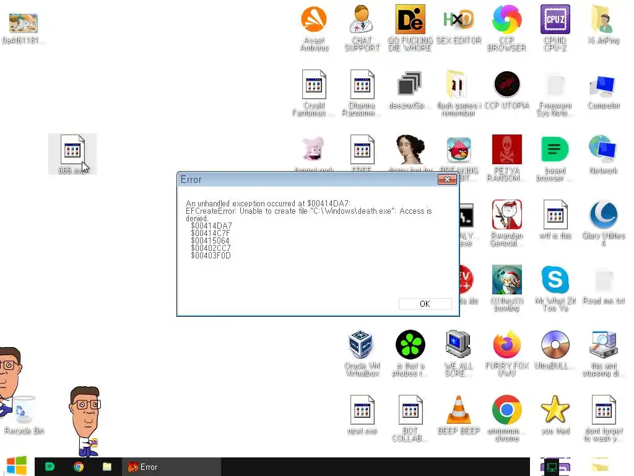Select the CPUID CPU-Z desktop icon

[x=555, y=28]
